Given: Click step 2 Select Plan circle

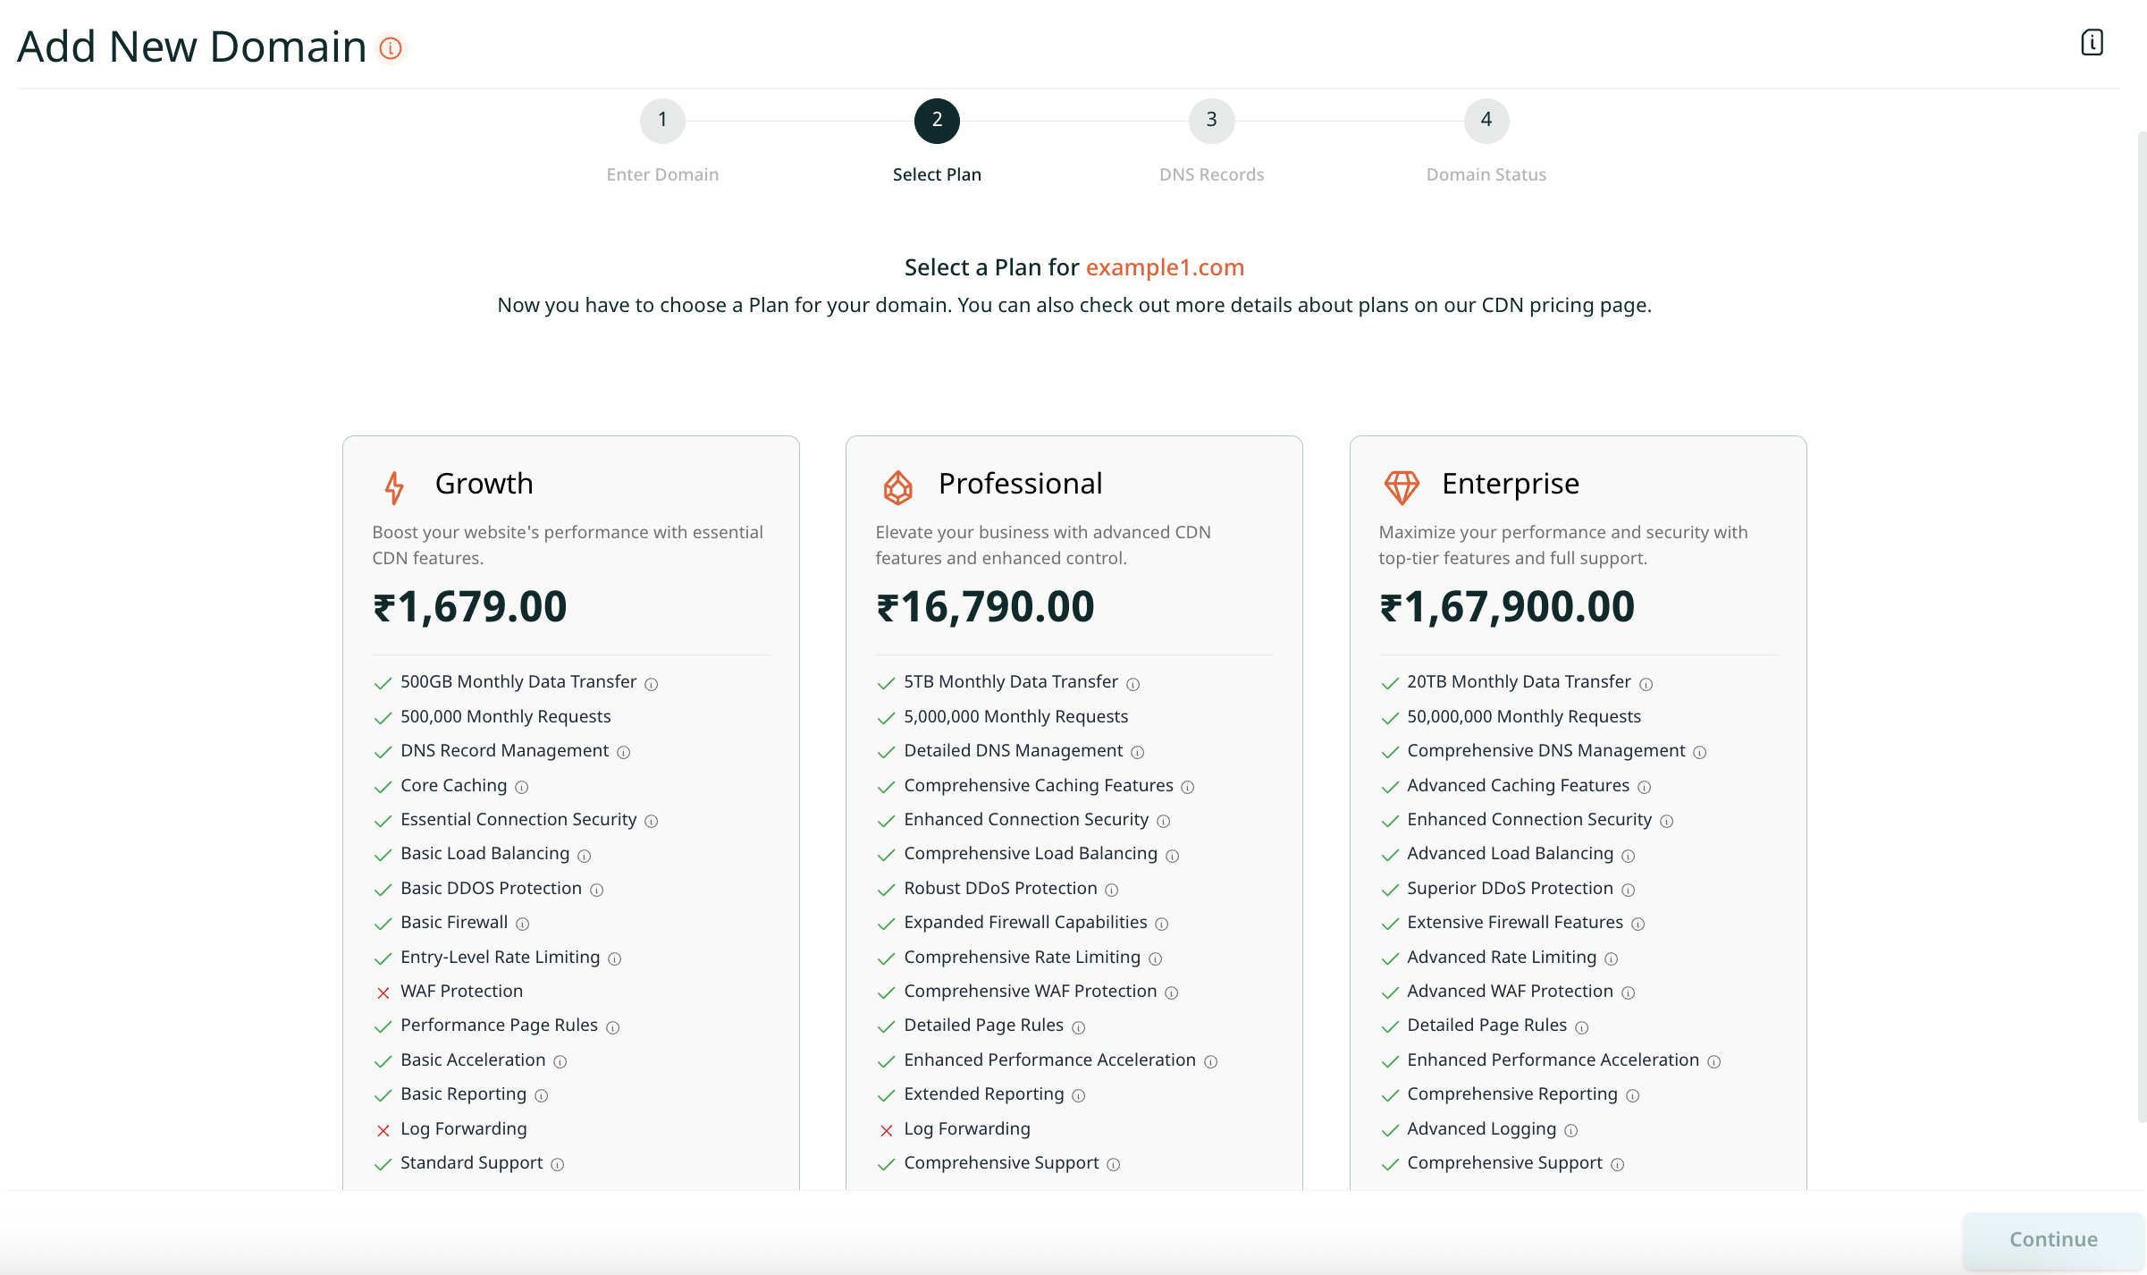Looking at the screenshot, I should click(x=937, y=121).
